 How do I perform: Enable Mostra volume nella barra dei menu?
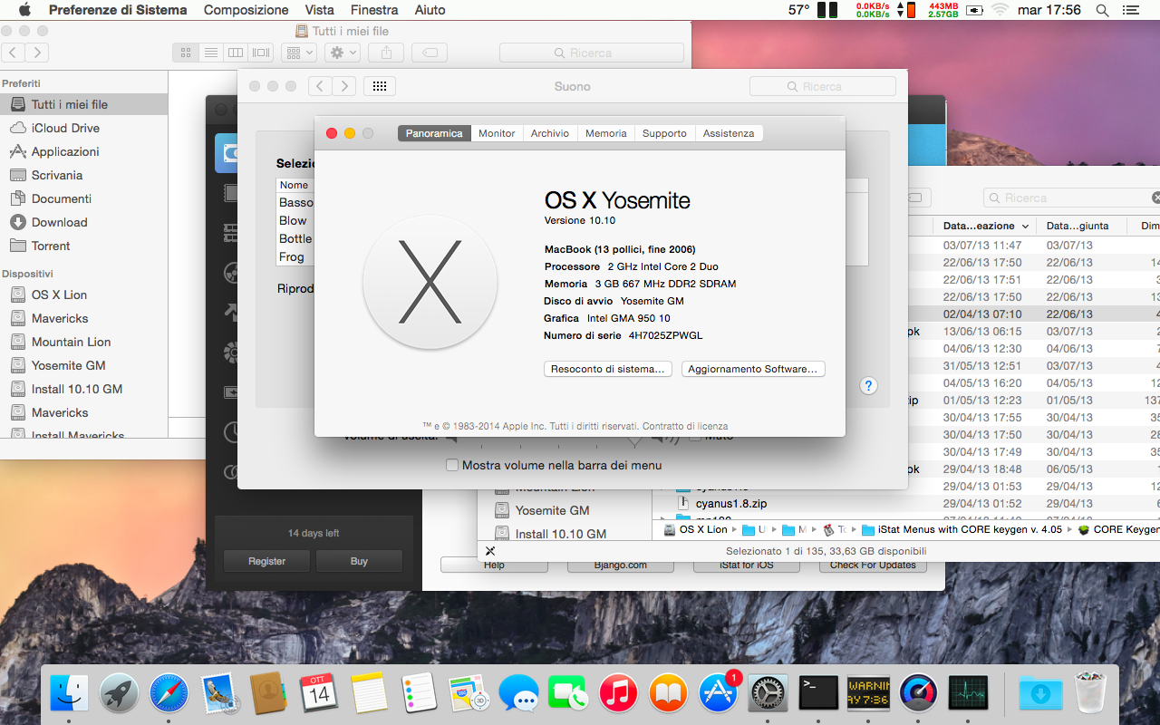(452, 465)
